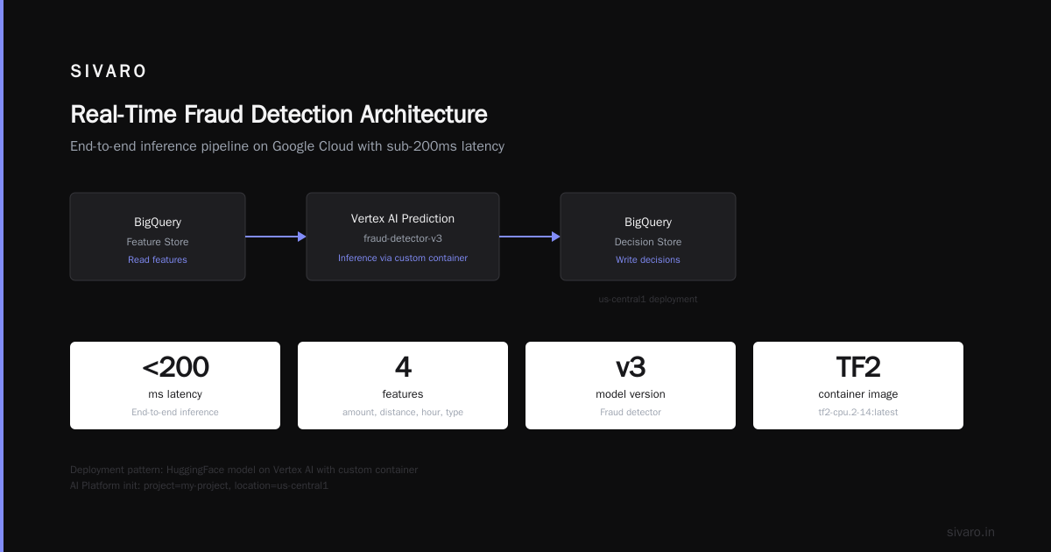The height and width of the screenshot is (552, 1051).
Task: Click the Read features link text
Action: point(158,260)
